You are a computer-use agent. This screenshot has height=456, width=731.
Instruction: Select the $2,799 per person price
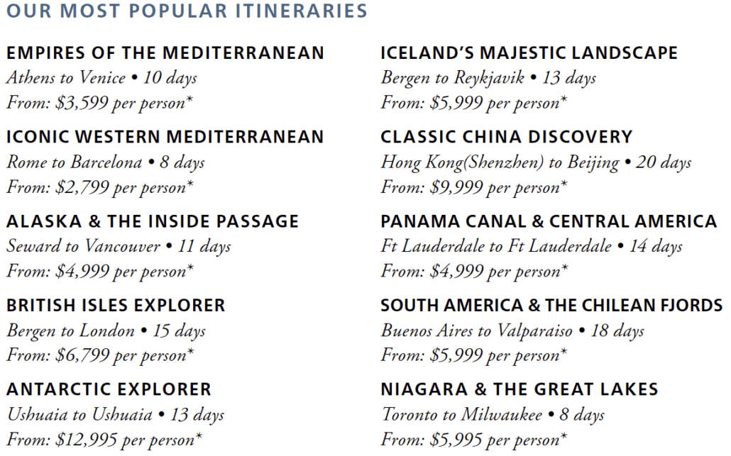100,187
